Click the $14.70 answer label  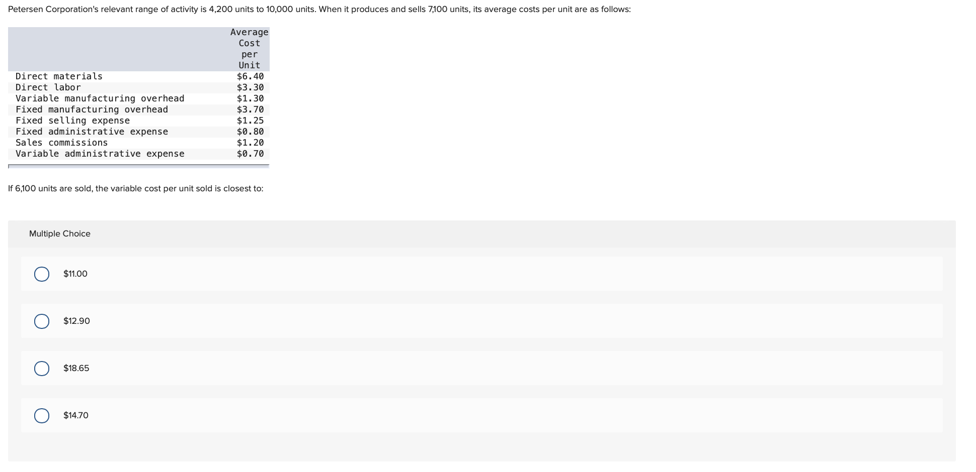pos(76,415)
